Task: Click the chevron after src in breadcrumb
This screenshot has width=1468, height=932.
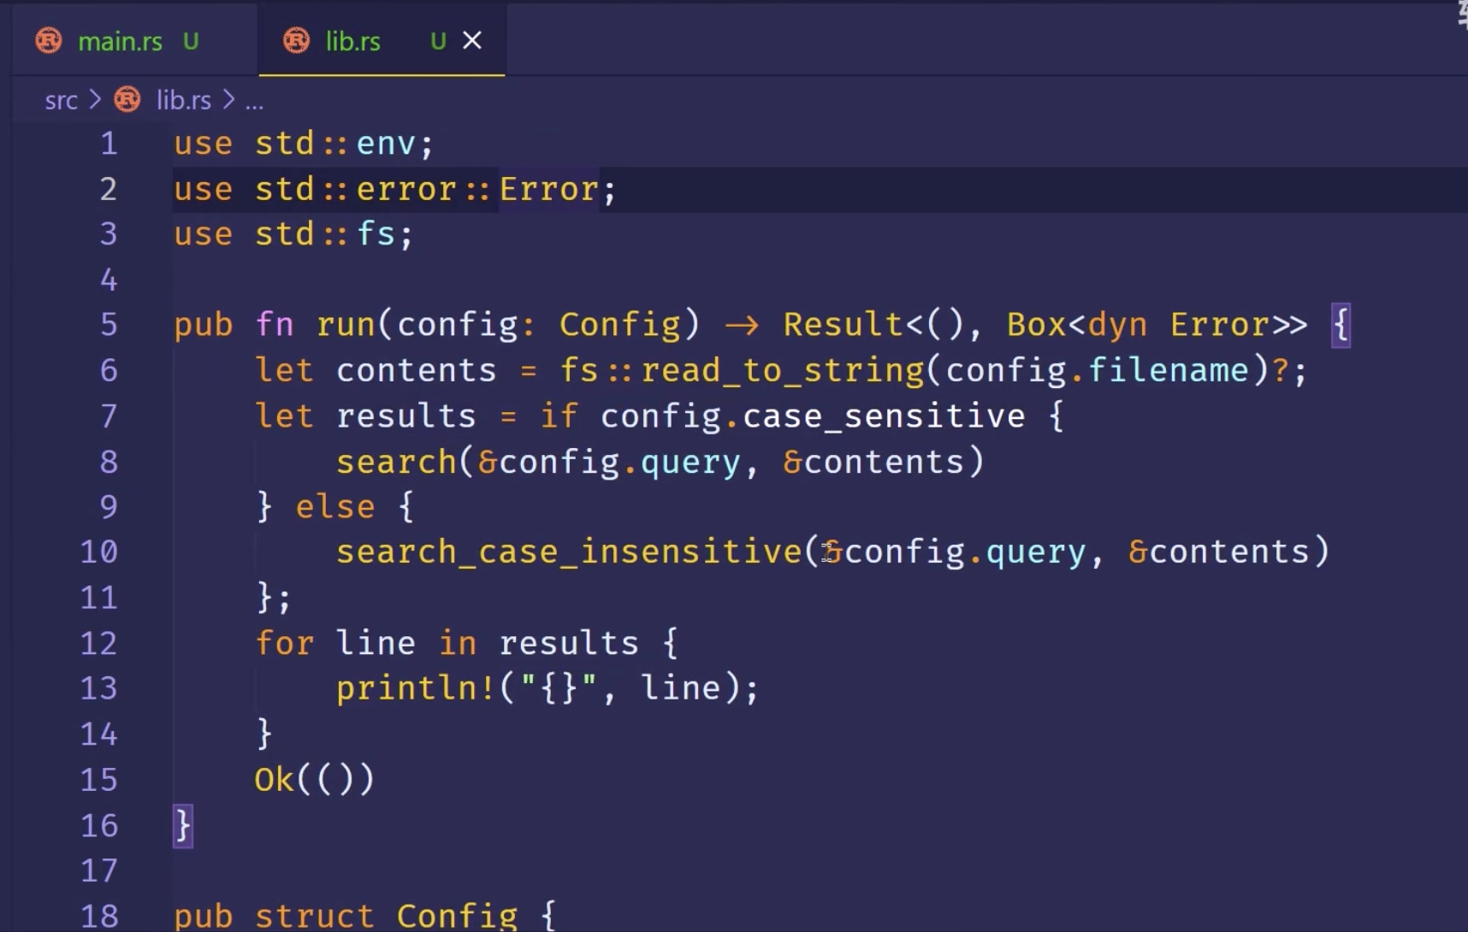Action: pyautogui.click(x=95, y=101)
